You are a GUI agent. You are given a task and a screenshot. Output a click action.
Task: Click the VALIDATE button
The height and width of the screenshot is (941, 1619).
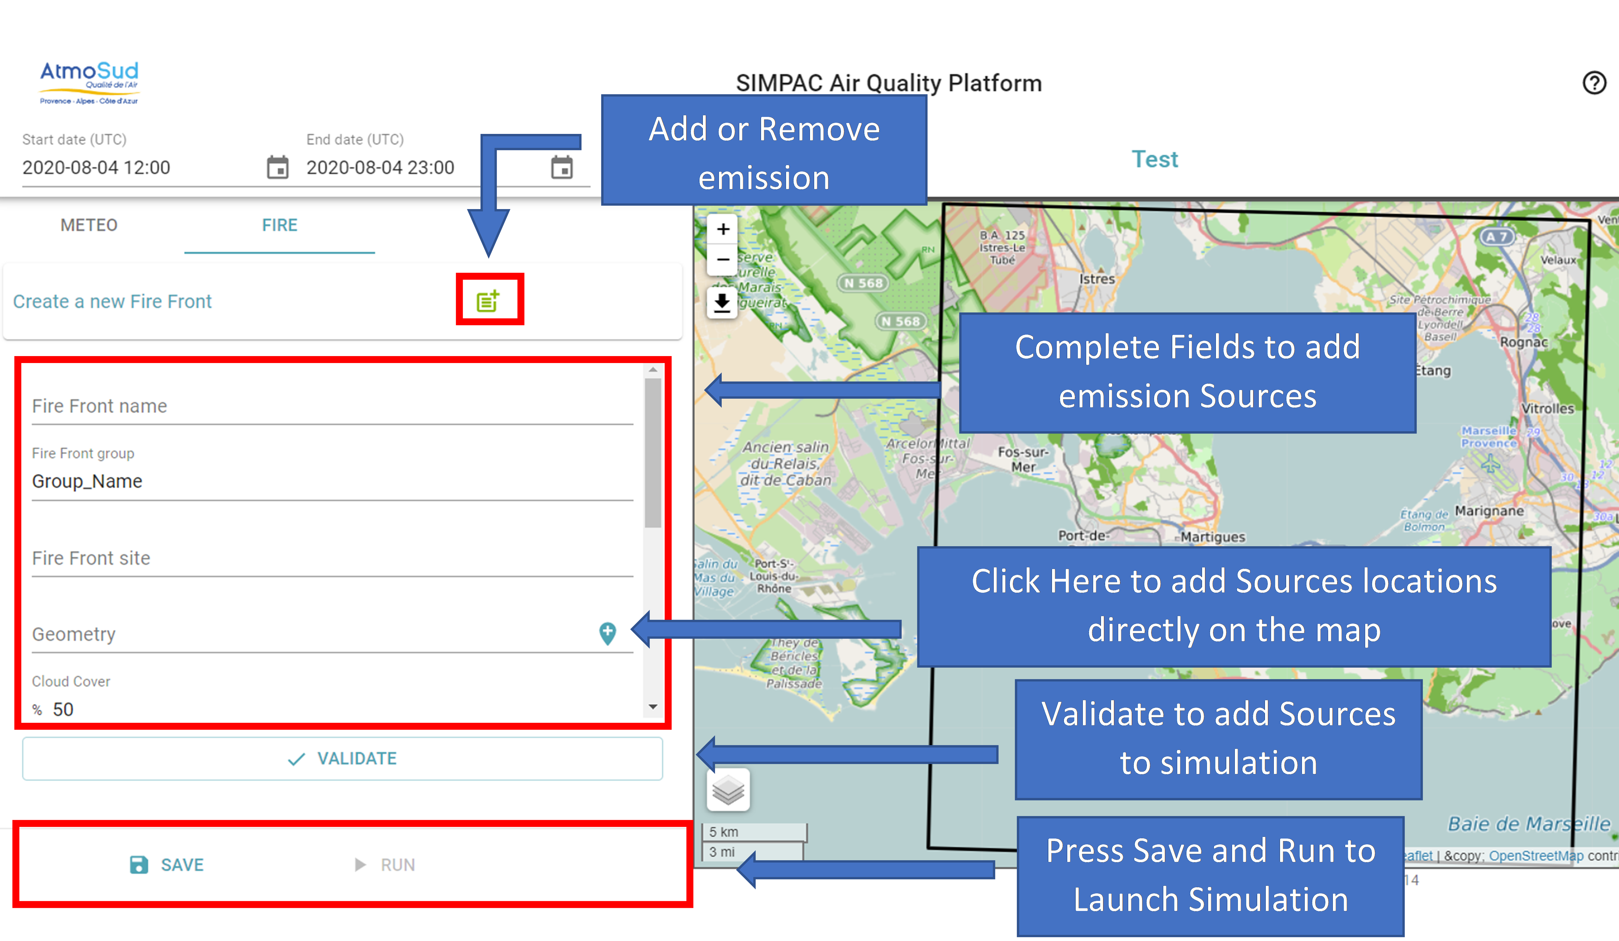tap(342, 759)
